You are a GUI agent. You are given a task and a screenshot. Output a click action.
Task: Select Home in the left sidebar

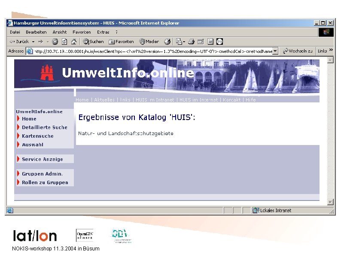coord(29,119)
